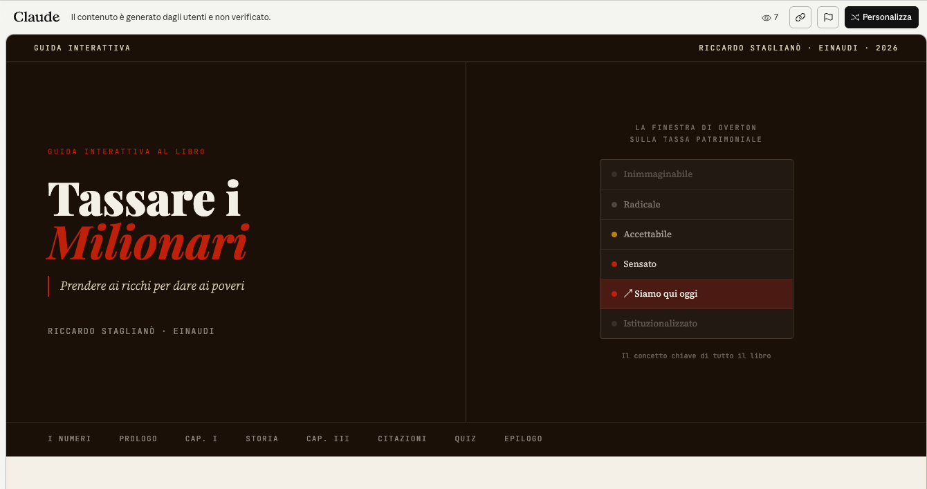The image size is (927, 489).
Task: Select the Radicale Overton row
Action: coord(696,205)
